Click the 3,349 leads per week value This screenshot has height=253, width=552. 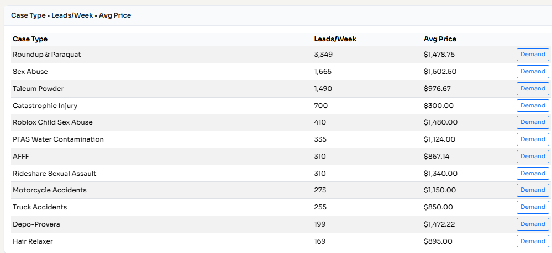[x=323, y=55]
